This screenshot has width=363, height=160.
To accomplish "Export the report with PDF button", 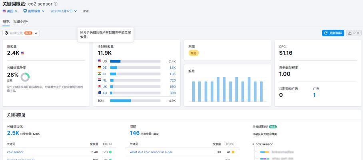I will click(x=354, y=33).
